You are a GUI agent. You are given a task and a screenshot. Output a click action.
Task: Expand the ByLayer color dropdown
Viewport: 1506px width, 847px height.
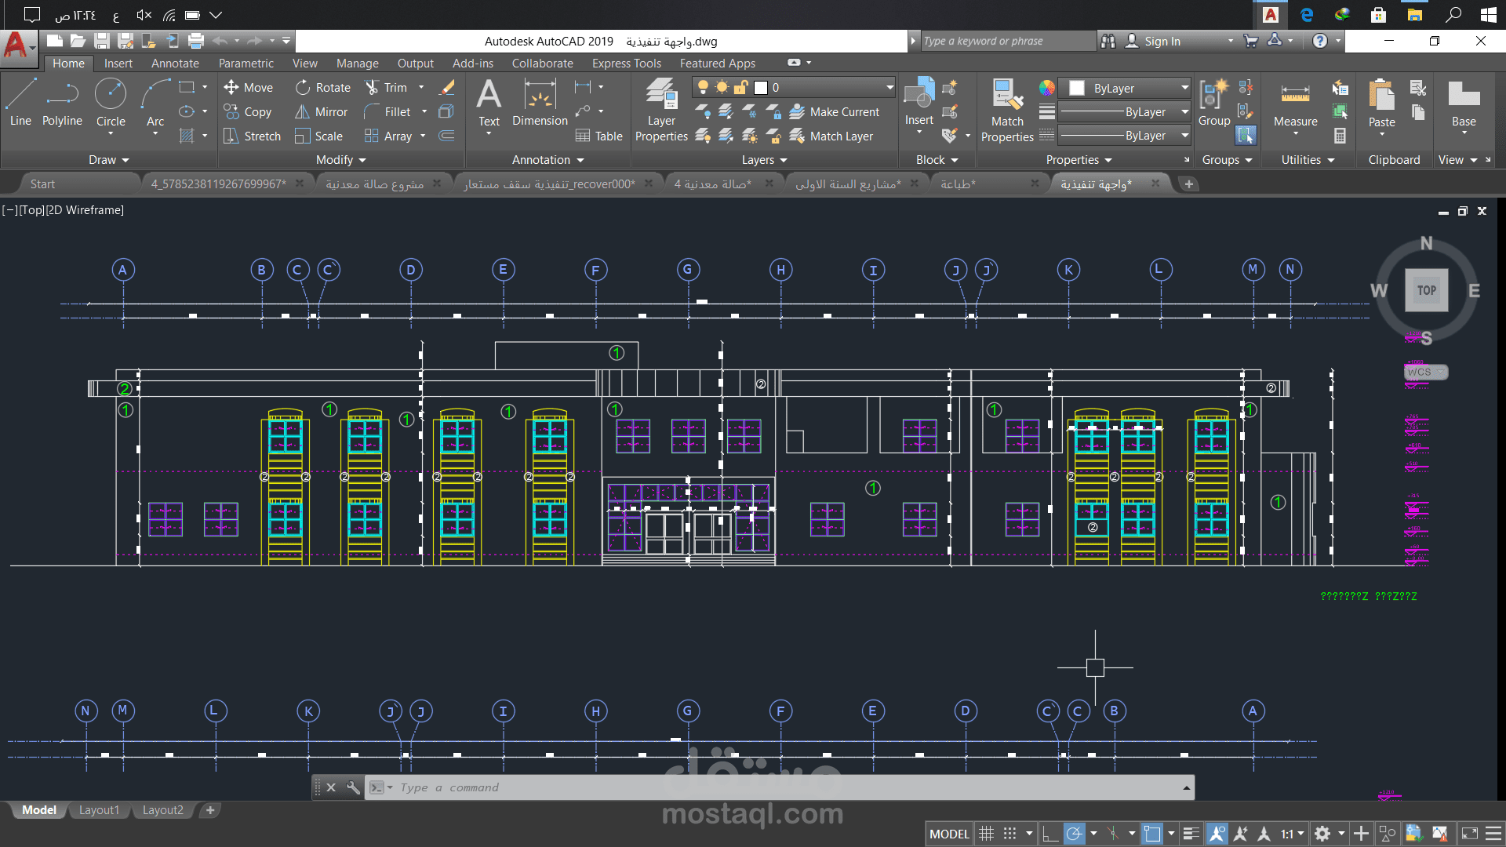pyautogui.click(x=1184, y=88)
